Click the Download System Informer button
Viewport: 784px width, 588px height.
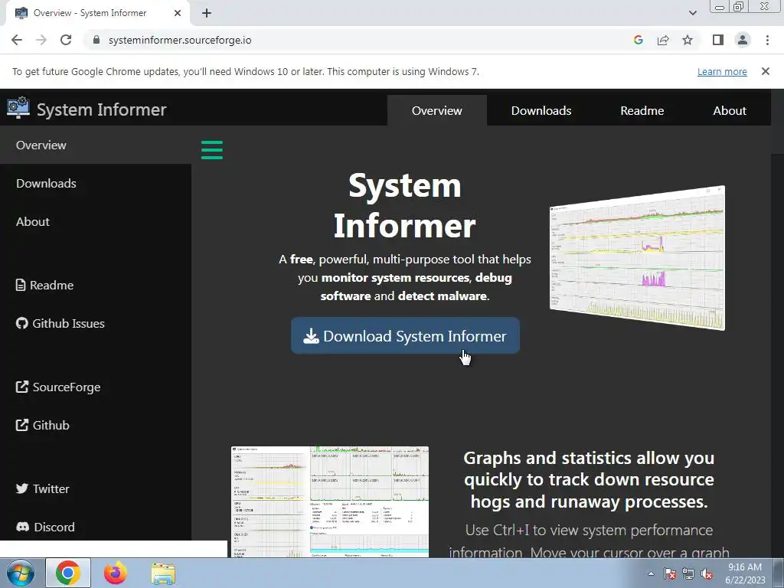[406, 335]
